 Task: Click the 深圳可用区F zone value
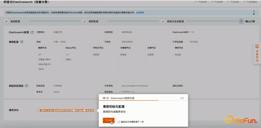click(127, 42)
